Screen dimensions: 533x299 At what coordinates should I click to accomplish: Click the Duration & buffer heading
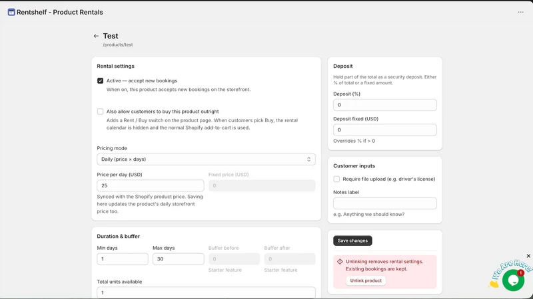click(119, 237)
